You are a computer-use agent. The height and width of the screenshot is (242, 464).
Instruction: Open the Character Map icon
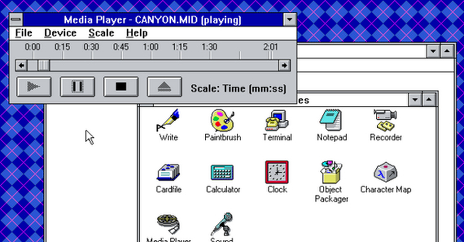tap(386, 172)
